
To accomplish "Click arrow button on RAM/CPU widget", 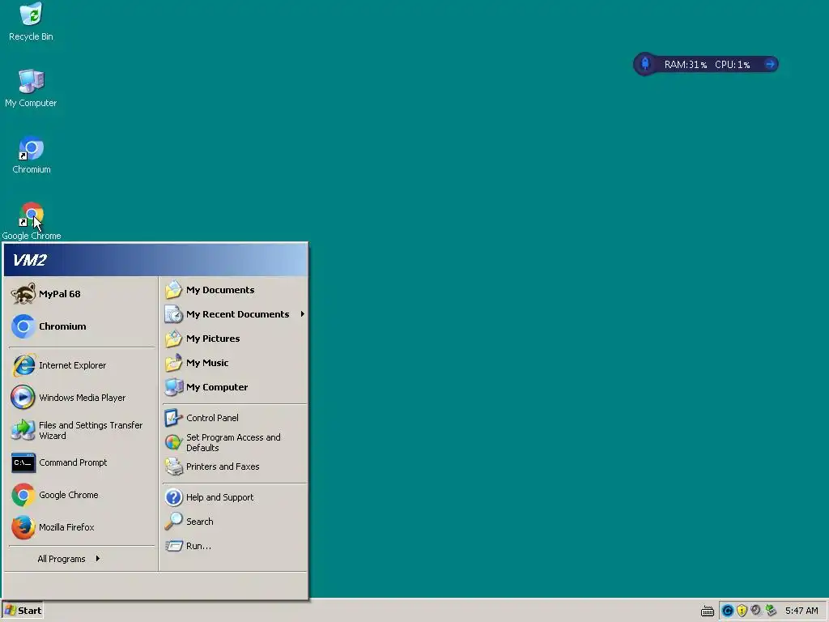I will click(x=771, y=65).
